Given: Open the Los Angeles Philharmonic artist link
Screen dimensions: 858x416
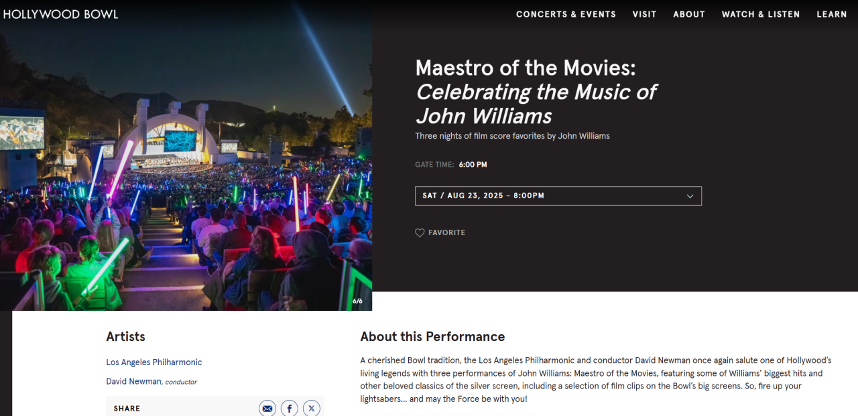Looking at the screenshot, I should (x=154, y=362).
